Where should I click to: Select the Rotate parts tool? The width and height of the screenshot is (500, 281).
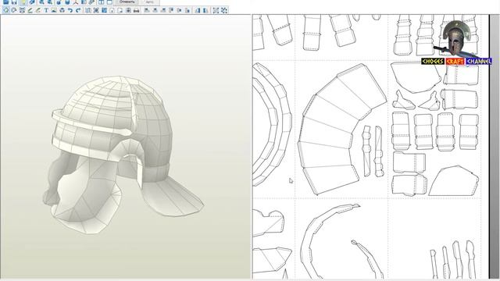point(14,10)
